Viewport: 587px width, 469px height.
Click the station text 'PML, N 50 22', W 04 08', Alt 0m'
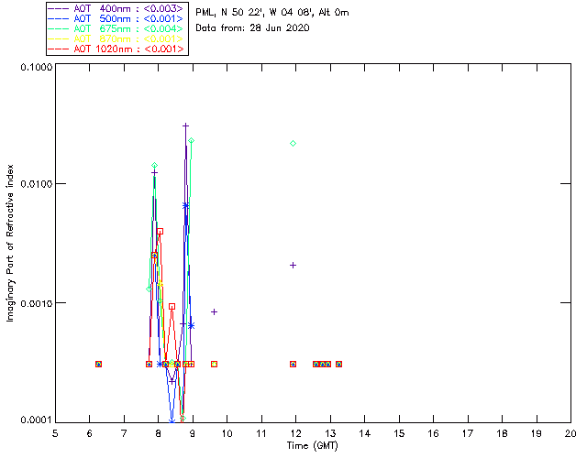pyautogui.click(x=272, y=12)
